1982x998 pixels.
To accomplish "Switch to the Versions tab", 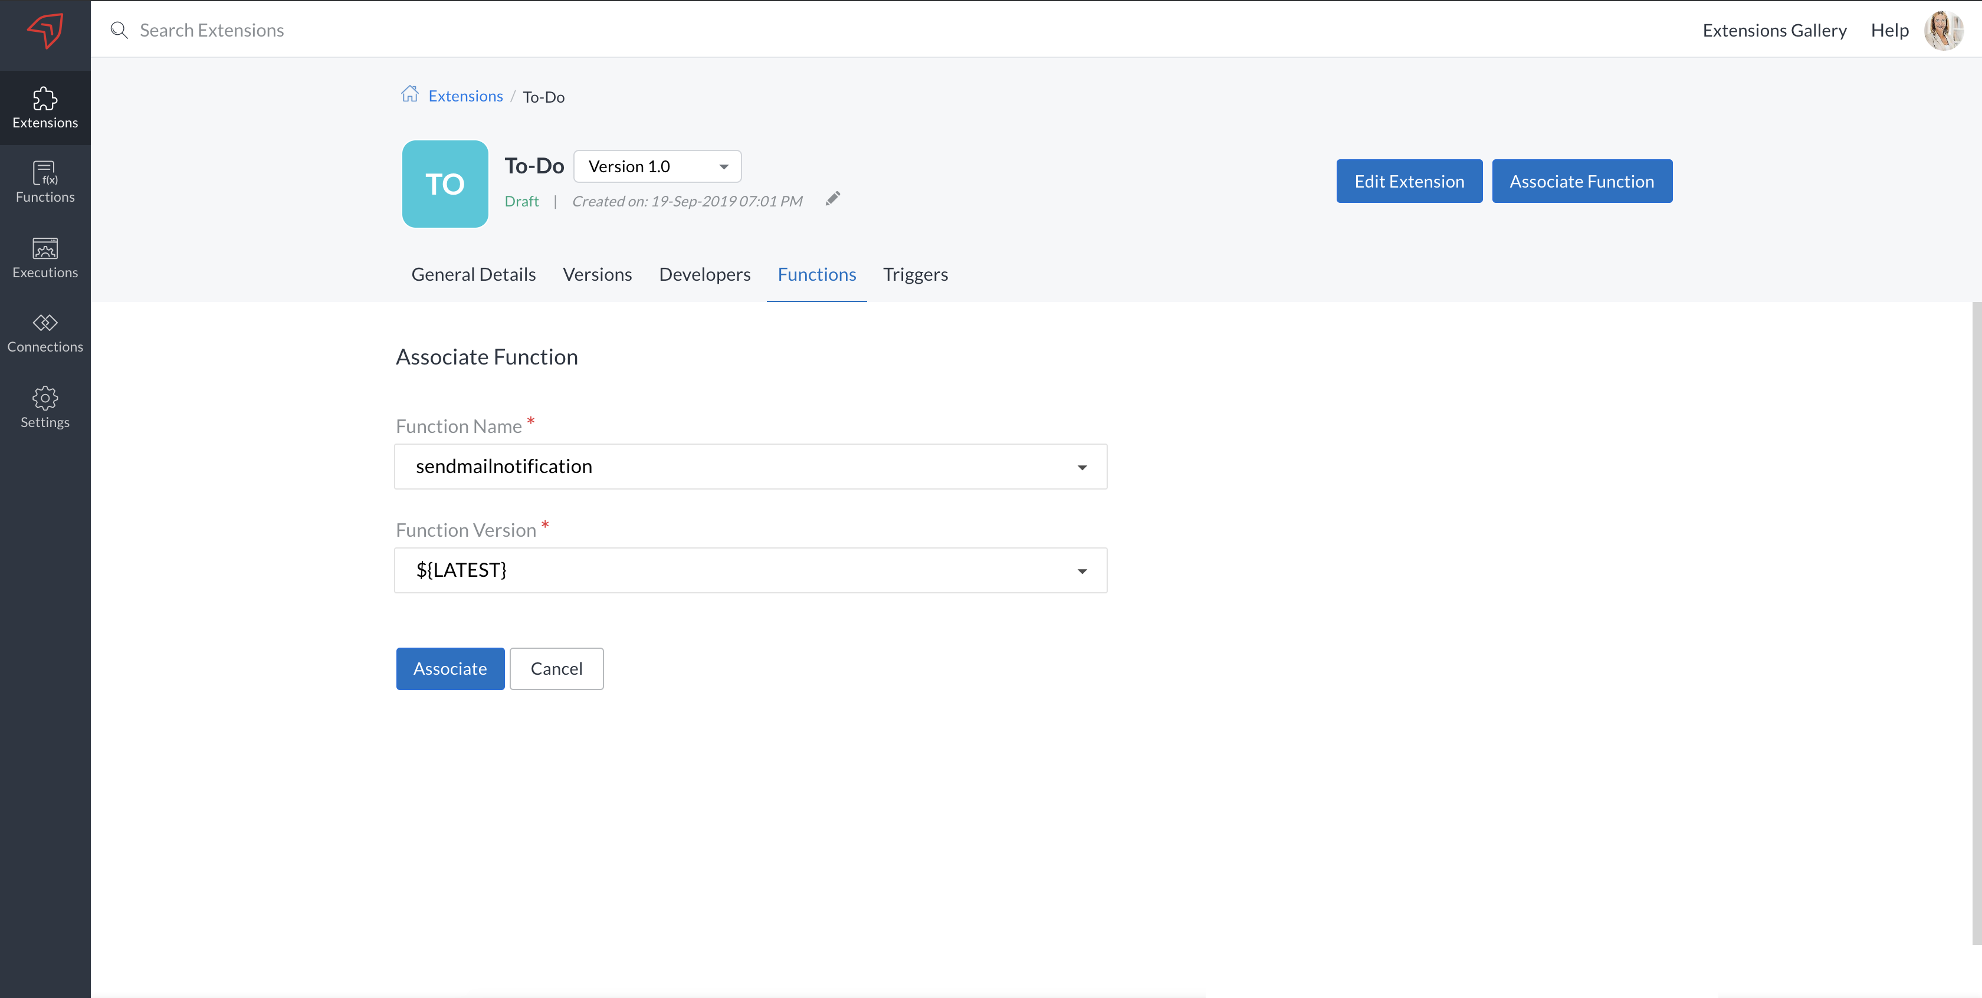I will 597,275.
